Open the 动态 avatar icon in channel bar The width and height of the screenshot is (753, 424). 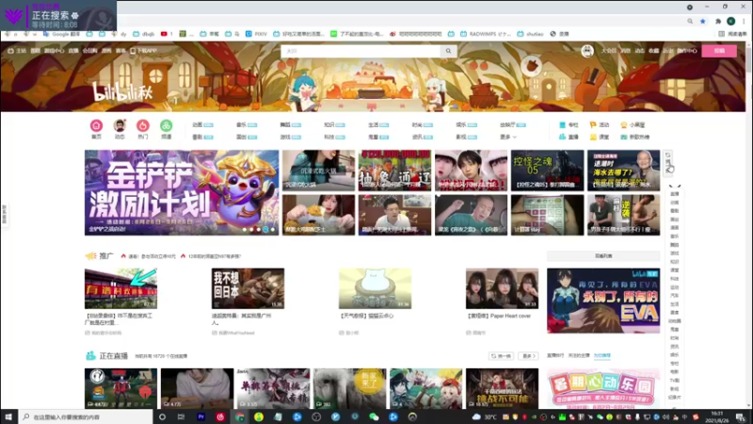click(x=120, y=126)
